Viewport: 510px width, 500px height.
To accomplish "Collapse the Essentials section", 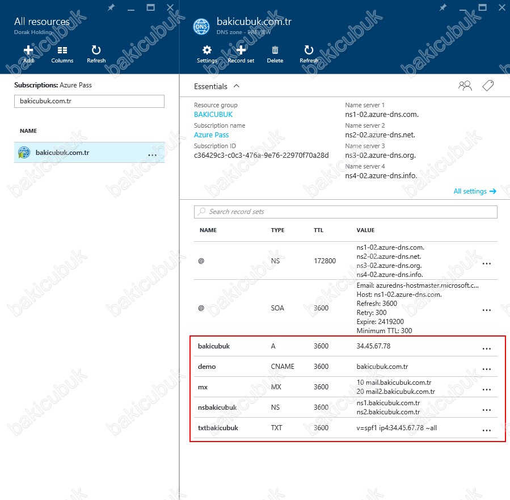I will pyautogui.click(x=237, y=86).
